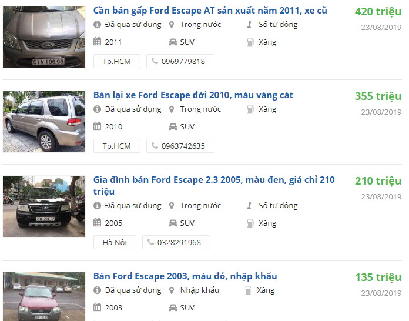Click the car icon next to SUV in 2005 listing
The image size is (409, 321).
click(173, 223)
